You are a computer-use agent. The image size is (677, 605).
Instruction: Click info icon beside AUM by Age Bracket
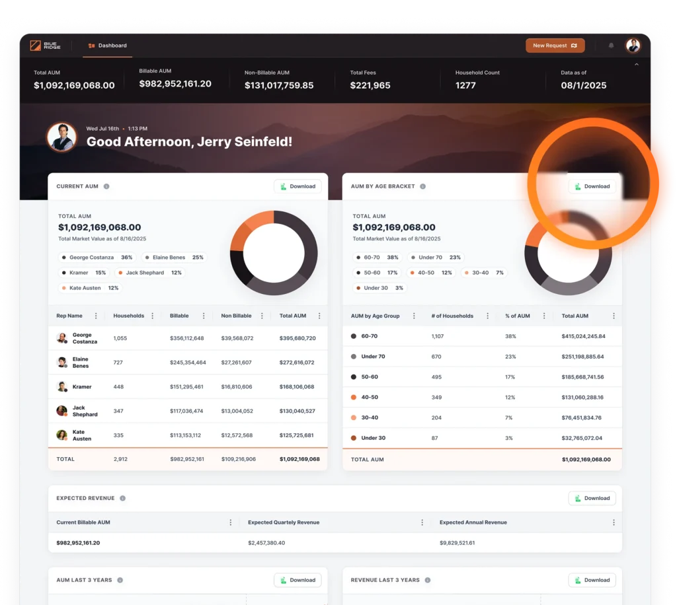(x=423, y=186)
